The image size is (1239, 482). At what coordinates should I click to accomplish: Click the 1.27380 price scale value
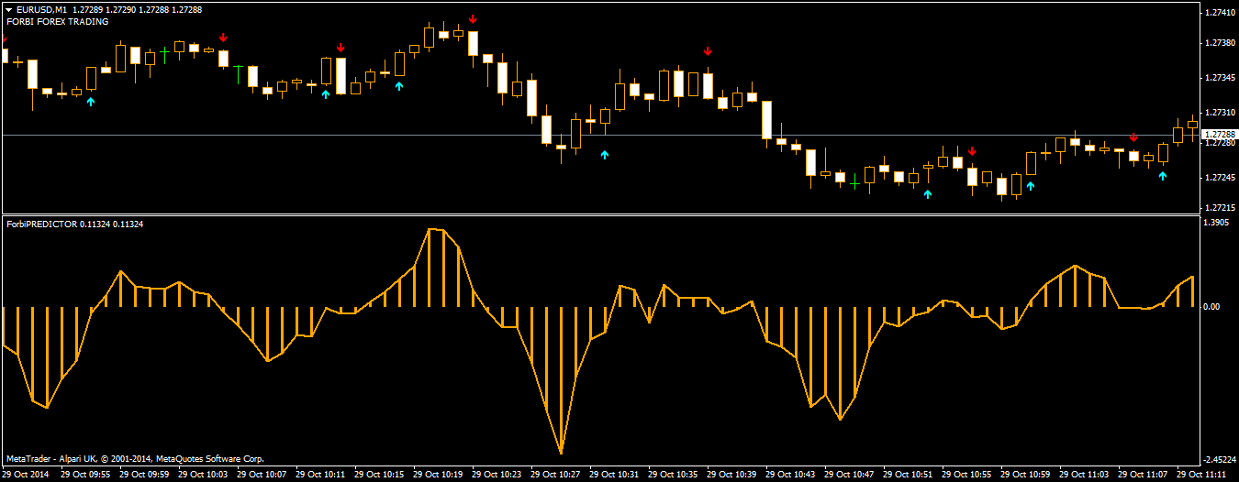pos(1220,43)
